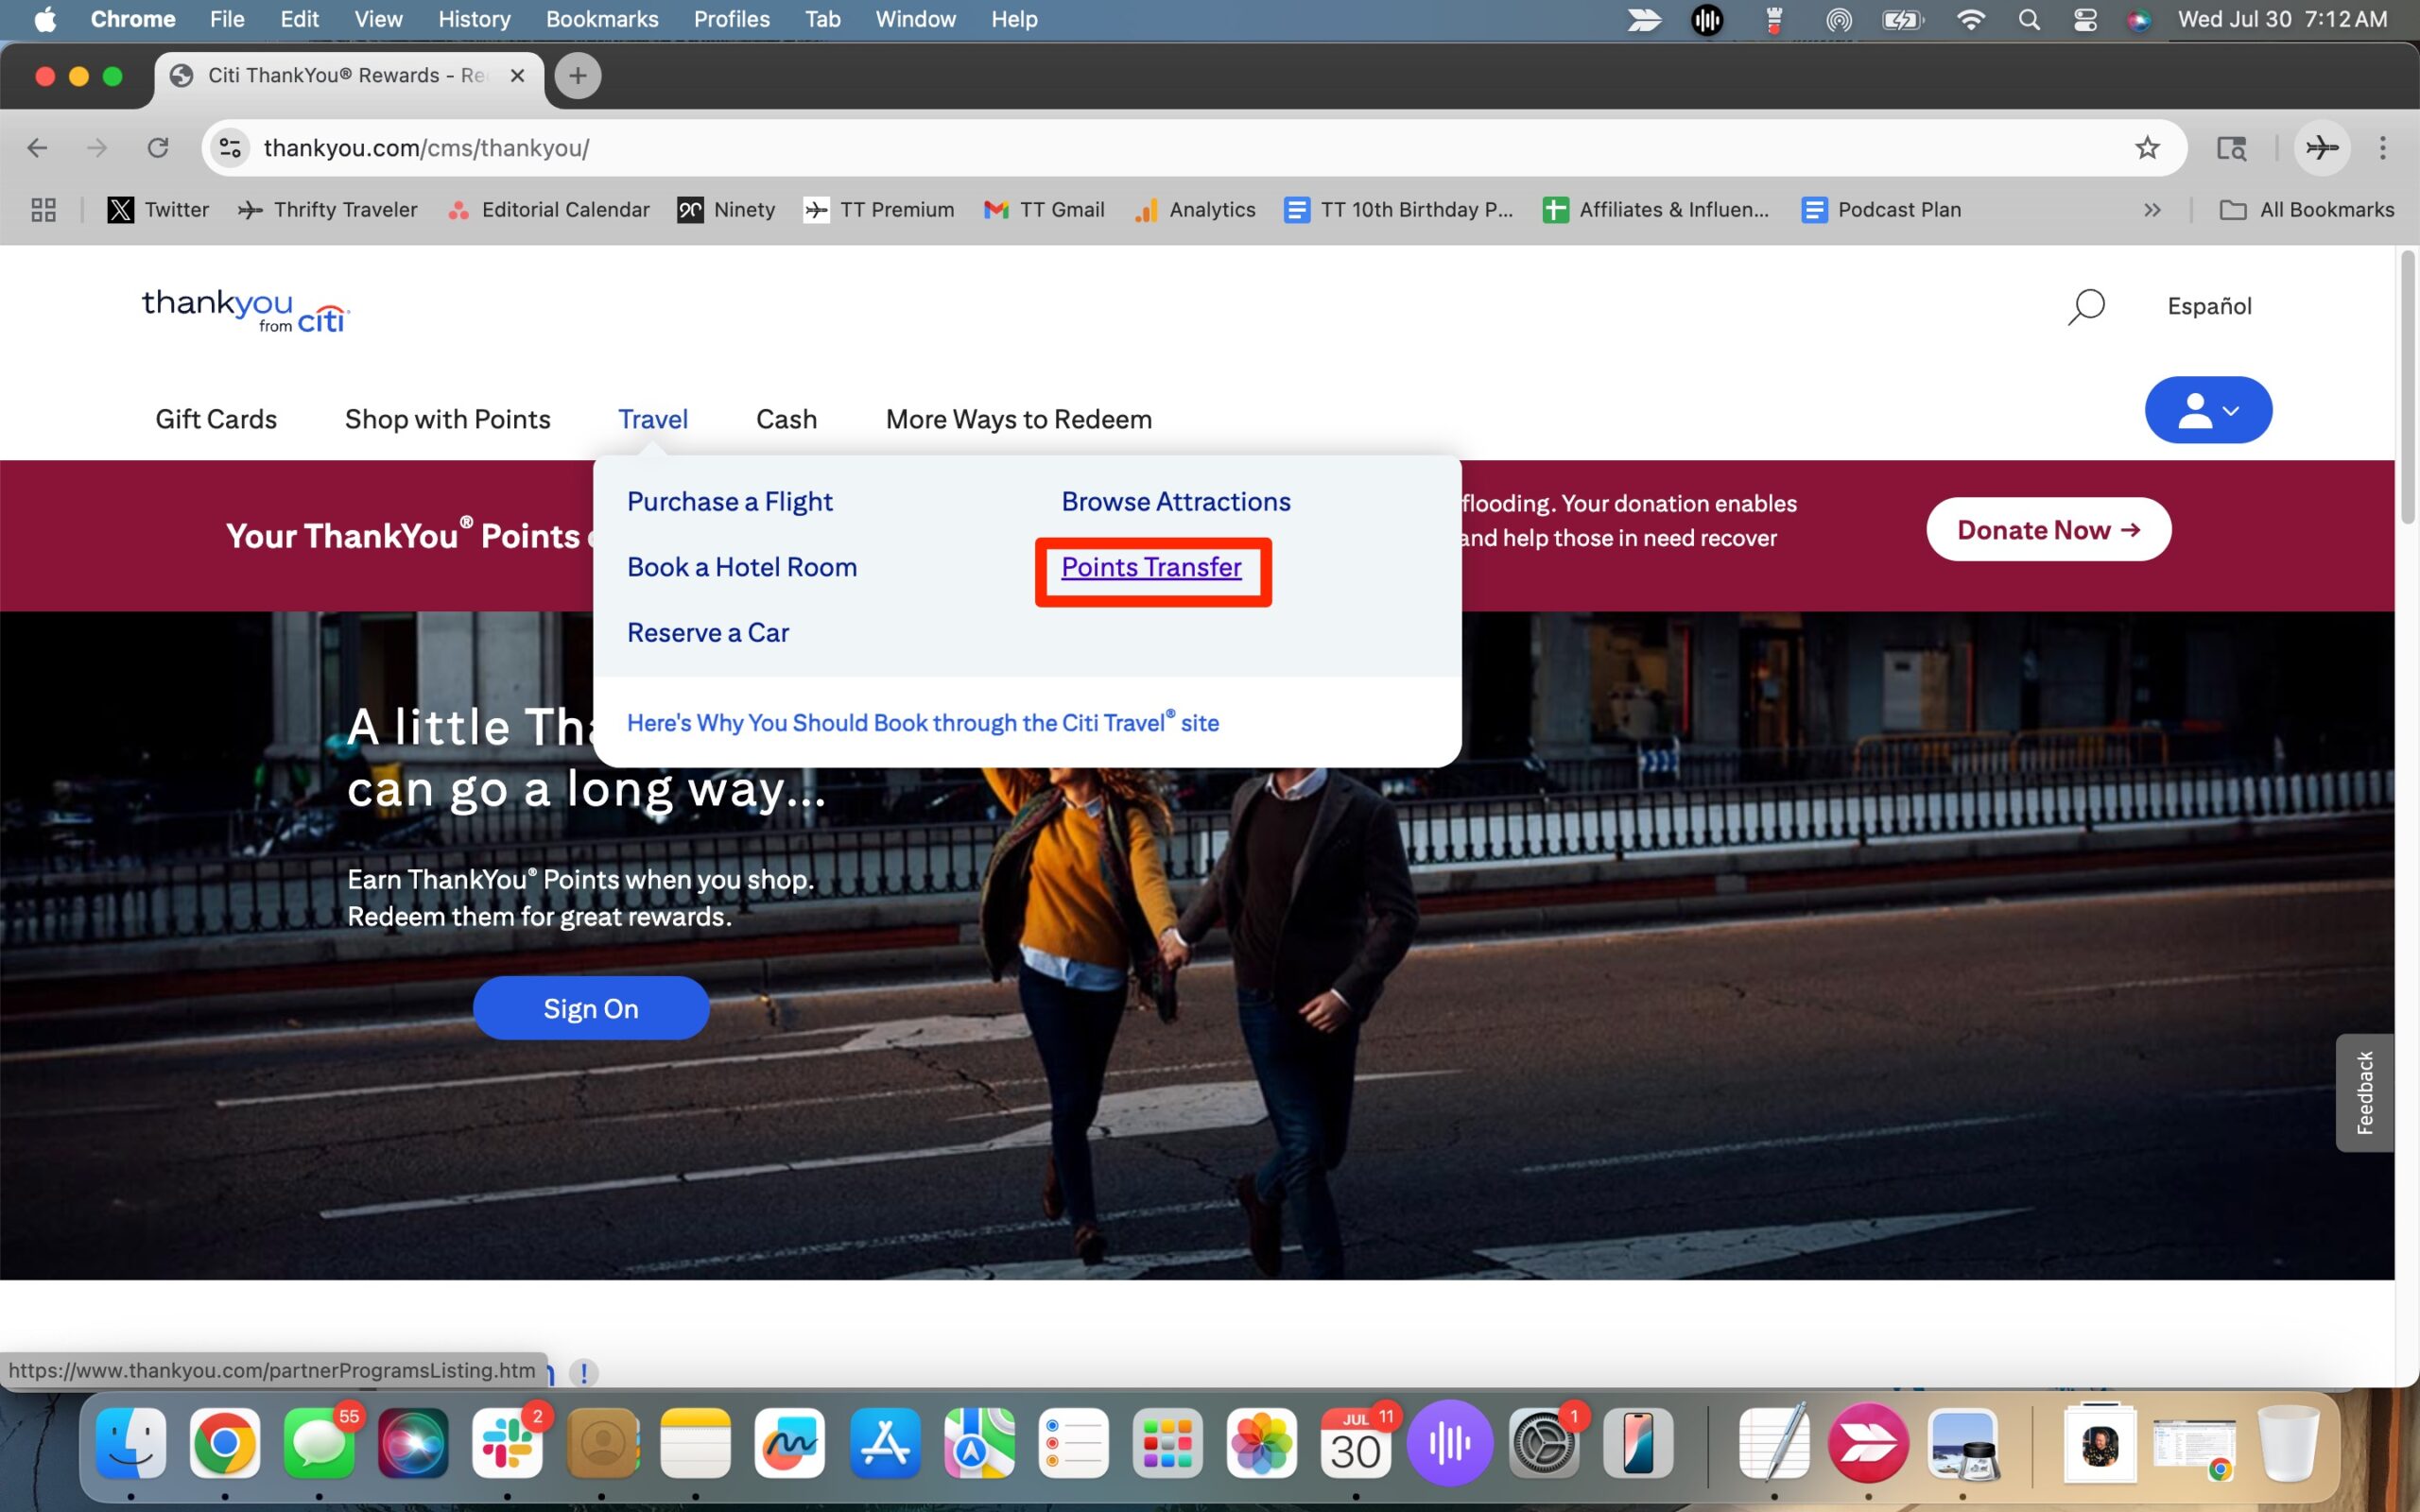Viewport: 2420px width, 1512px height.
Task: Open the TT 10th Birthday bookmark
Action: (1398, 210)
